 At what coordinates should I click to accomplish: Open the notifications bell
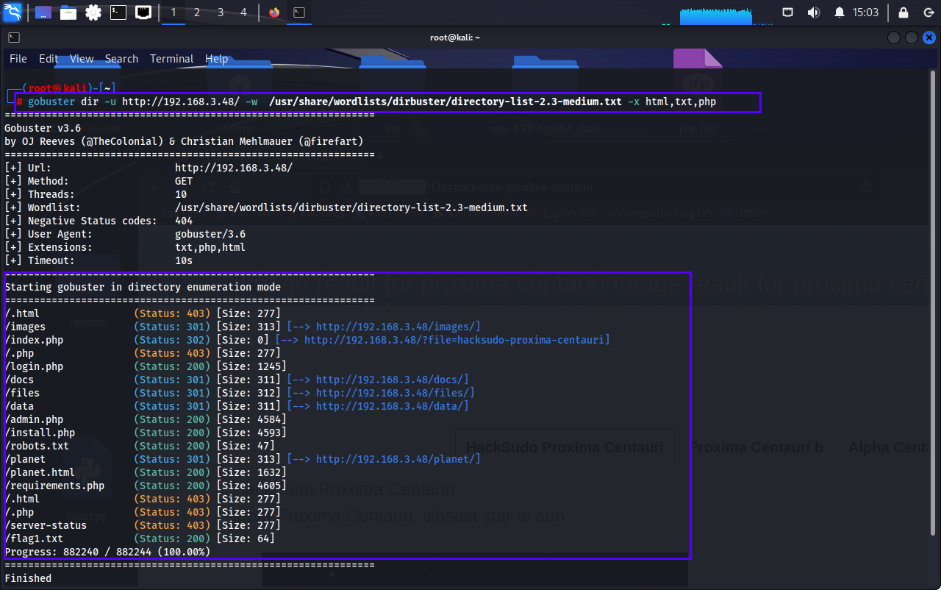pos(840,13)
